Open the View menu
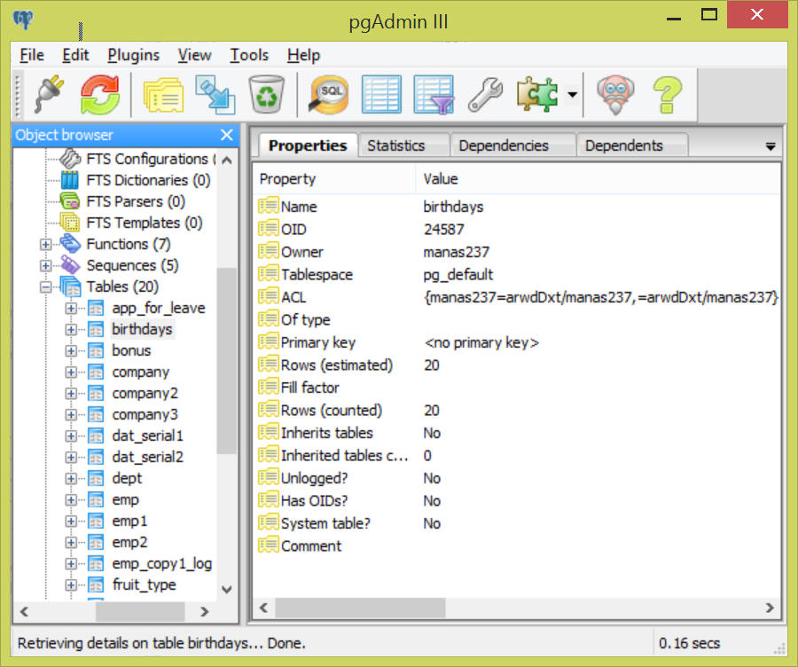The image size is (798, 667). (x=194, y=55)
